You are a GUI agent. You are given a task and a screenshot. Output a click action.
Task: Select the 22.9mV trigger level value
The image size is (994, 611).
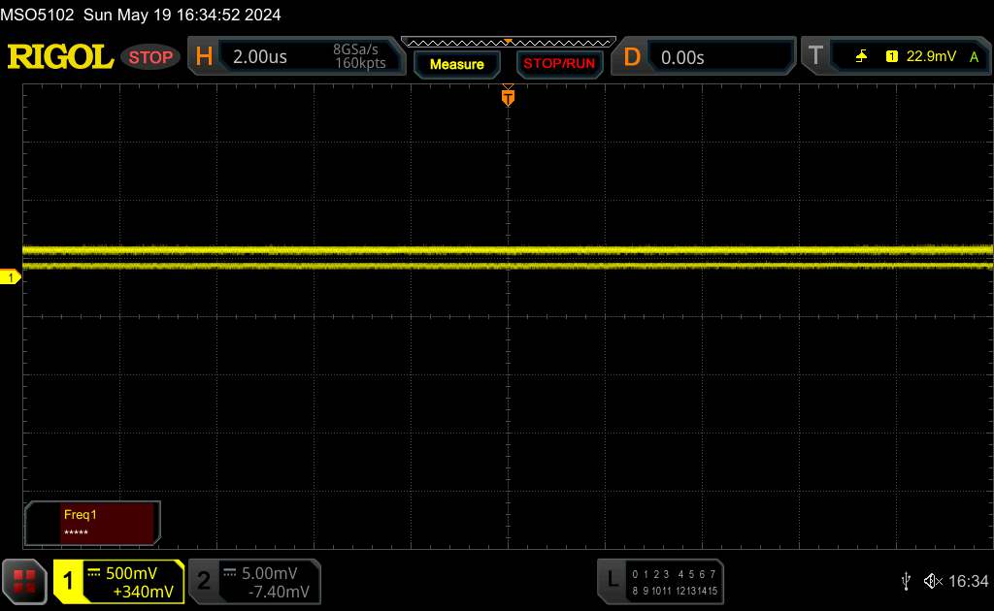931,56
